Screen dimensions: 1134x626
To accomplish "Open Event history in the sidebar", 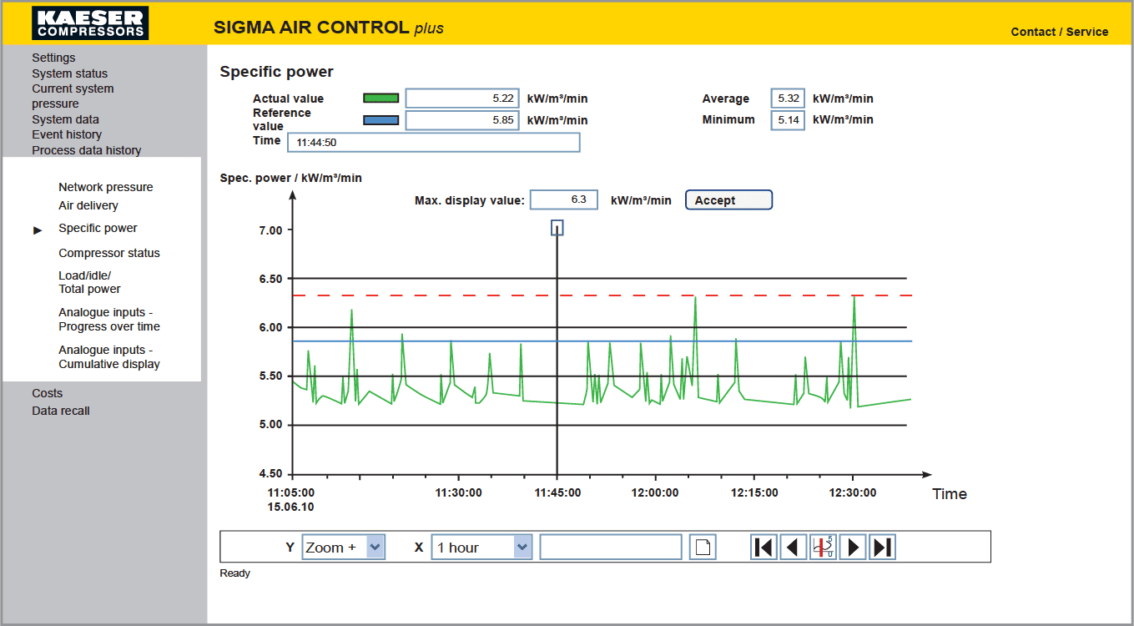I will click(x=67, y=134).
